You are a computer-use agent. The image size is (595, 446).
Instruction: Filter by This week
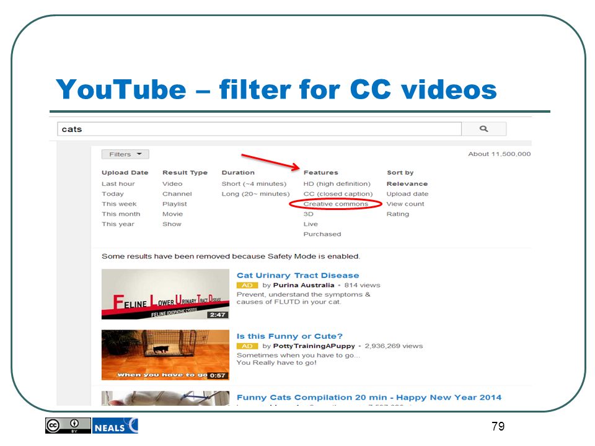[x=119, y=204]
